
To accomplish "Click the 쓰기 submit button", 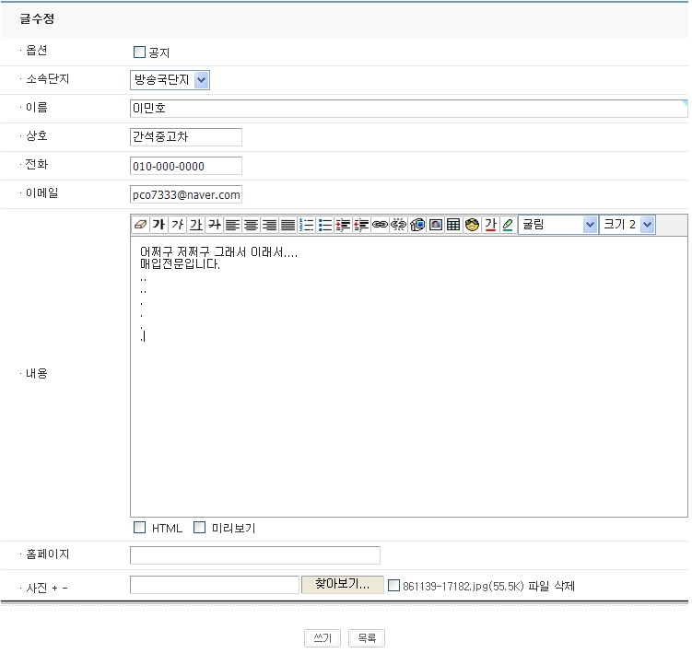I will pos(323,638).
